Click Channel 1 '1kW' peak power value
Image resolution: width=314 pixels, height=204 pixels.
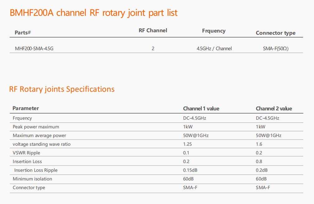click(x=188, y=127)
